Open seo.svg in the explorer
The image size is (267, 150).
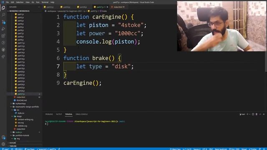tap(24, 122)
